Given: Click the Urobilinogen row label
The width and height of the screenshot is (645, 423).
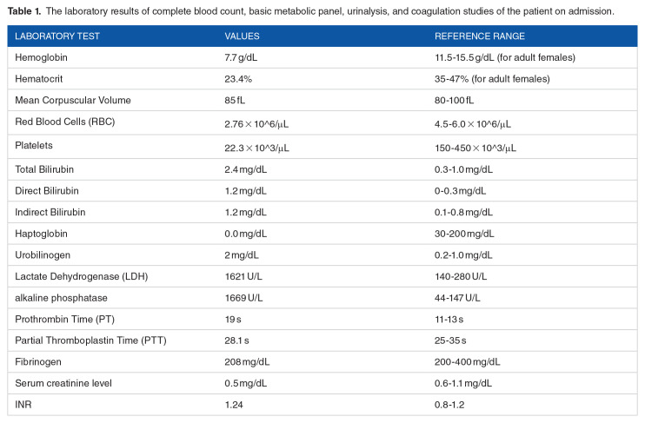Looking at the screenshot, I should (x=43, y=255).
